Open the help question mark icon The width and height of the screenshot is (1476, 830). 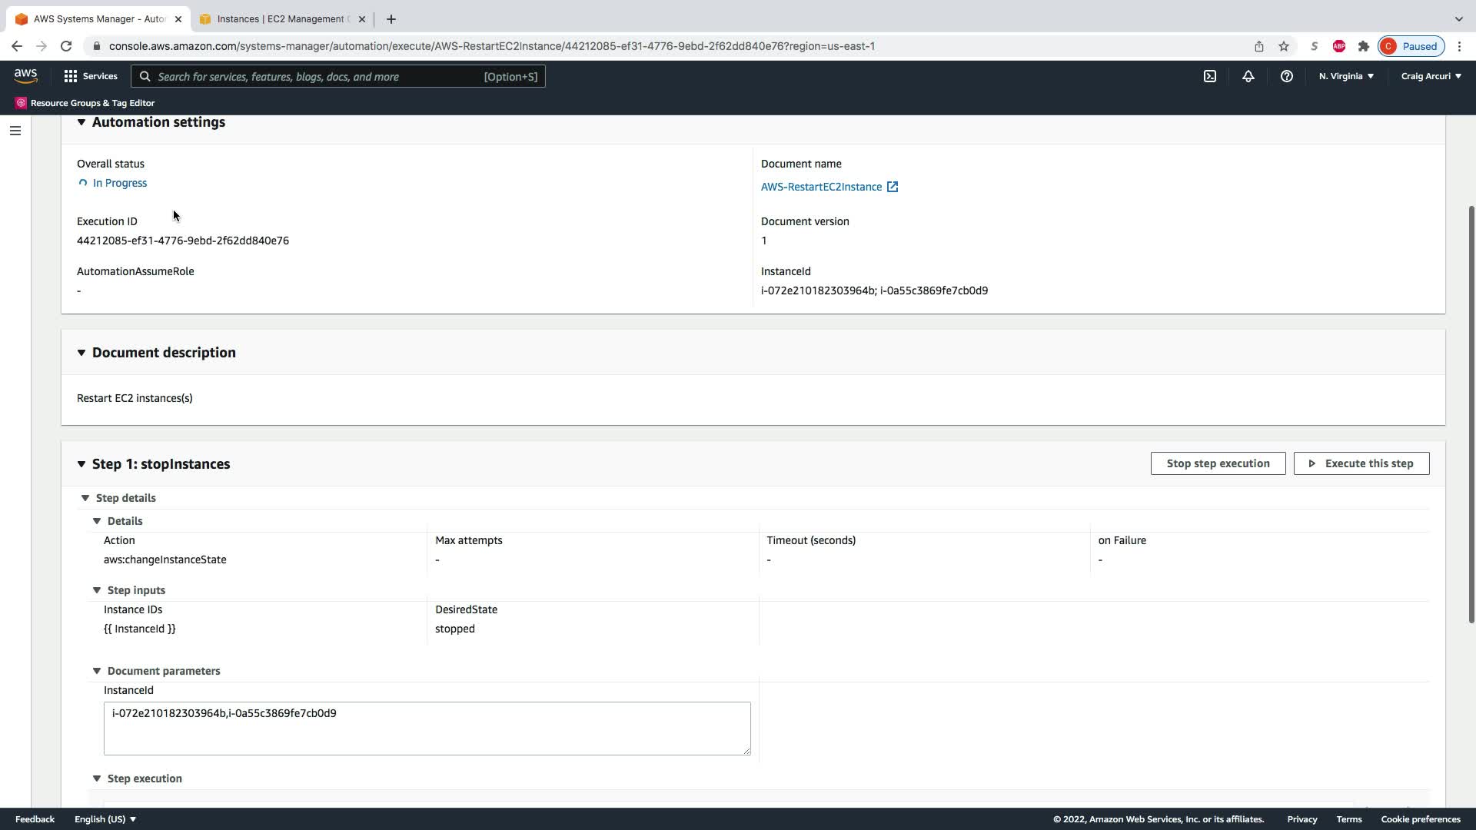[x=1286, y=76]
